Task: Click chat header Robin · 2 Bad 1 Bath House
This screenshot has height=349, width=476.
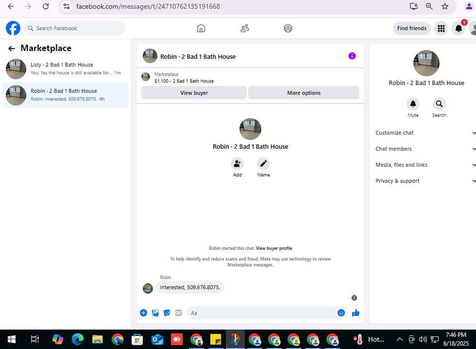Action: pyautogui.click(x=198, y=56)
